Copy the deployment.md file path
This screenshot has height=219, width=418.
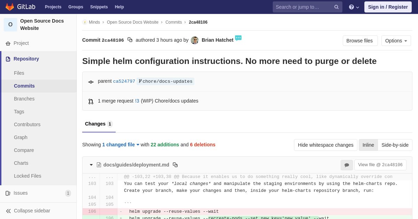click(175, 165)
